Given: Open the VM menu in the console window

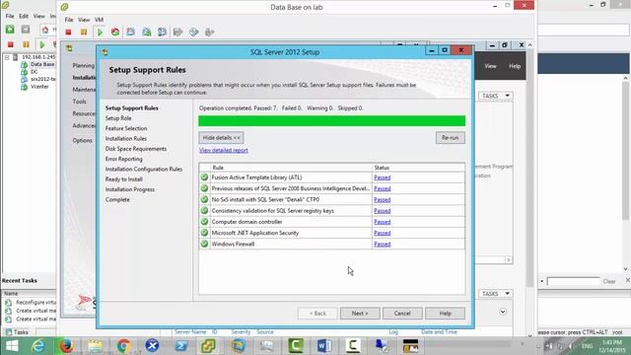Looking at the screenshot, I should pyautogui.click(x=99, y=20).
